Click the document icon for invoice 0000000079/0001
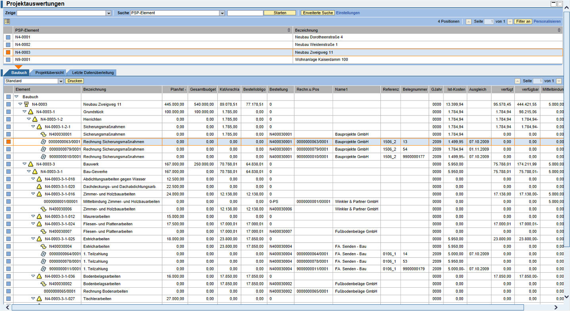 [44, 149]
